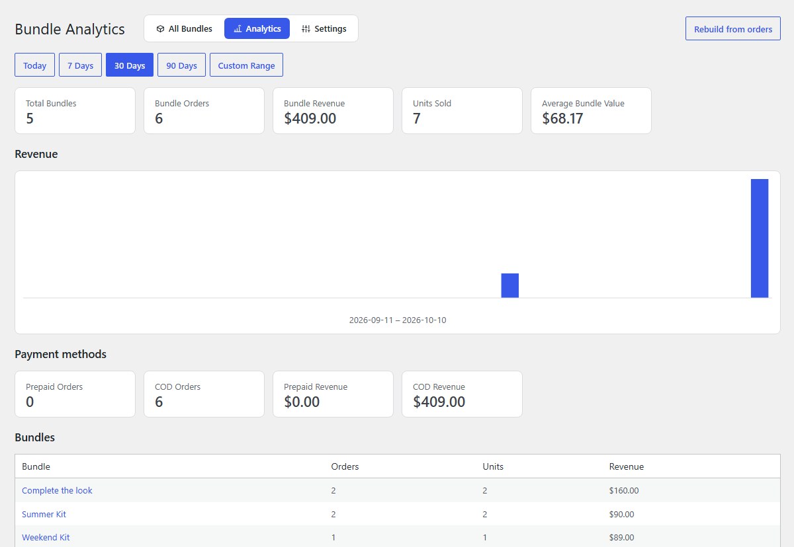Choose the 7 Days range
Screen dimensions: 794x547
81,65
